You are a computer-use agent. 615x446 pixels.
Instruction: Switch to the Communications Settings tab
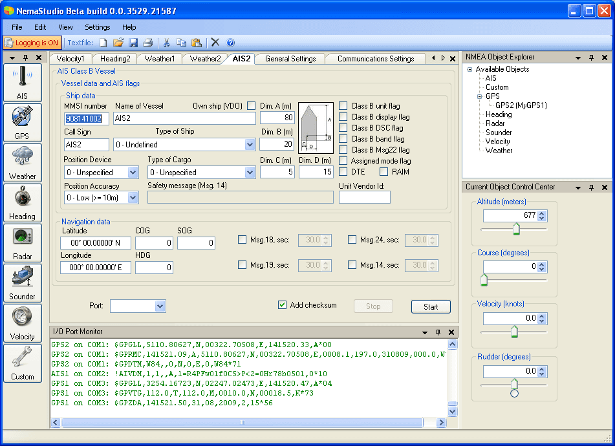[x=376, y=59]
